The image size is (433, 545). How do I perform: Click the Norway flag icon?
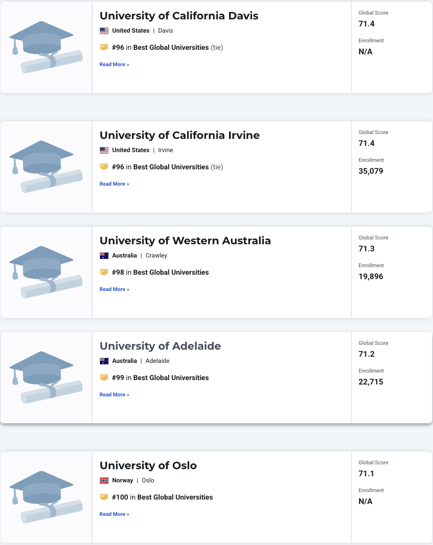click(x=104, y=481)
